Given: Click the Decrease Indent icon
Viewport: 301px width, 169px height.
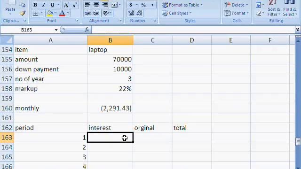Looking at the screenshot, I should pos(88,13).
